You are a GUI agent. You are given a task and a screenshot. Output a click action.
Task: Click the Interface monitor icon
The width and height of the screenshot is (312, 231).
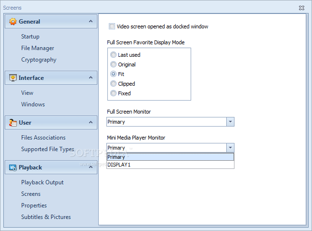(13, 78)
